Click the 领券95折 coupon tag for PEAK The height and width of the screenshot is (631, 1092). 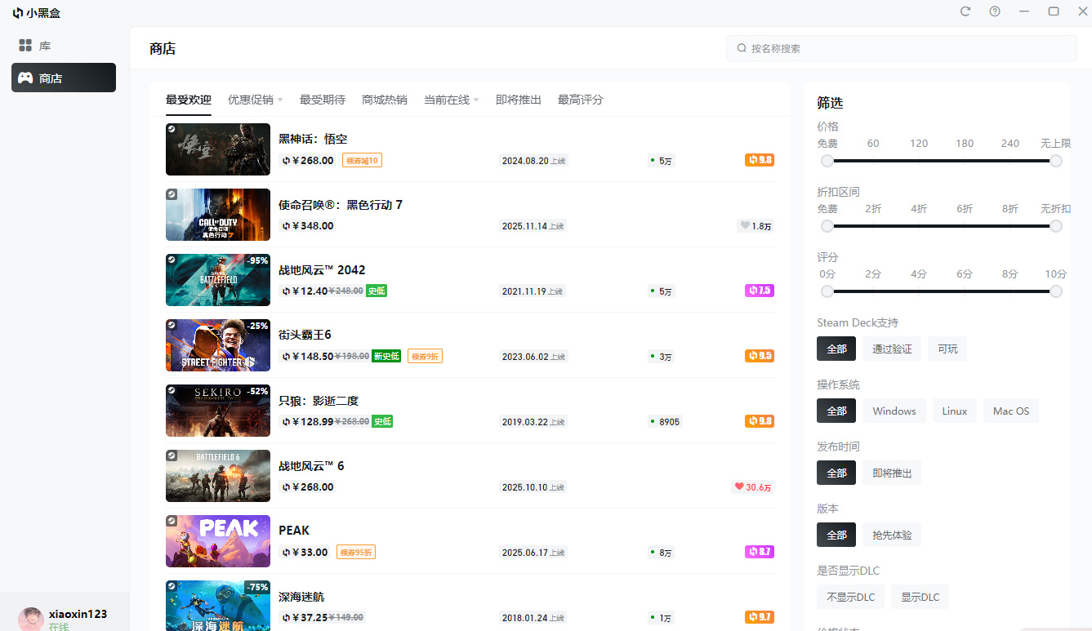pyautogui.click(x=356, y=552)
